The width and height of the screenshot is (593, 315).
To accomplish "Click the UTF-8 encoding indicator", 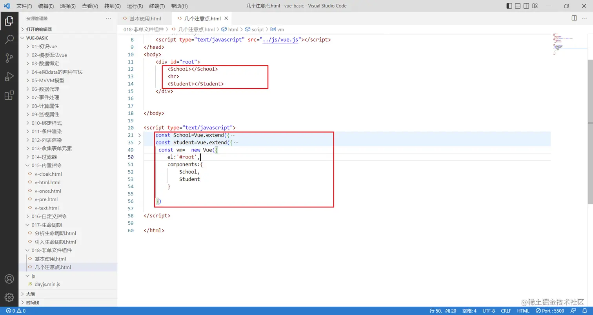I will tap(489, 311).
